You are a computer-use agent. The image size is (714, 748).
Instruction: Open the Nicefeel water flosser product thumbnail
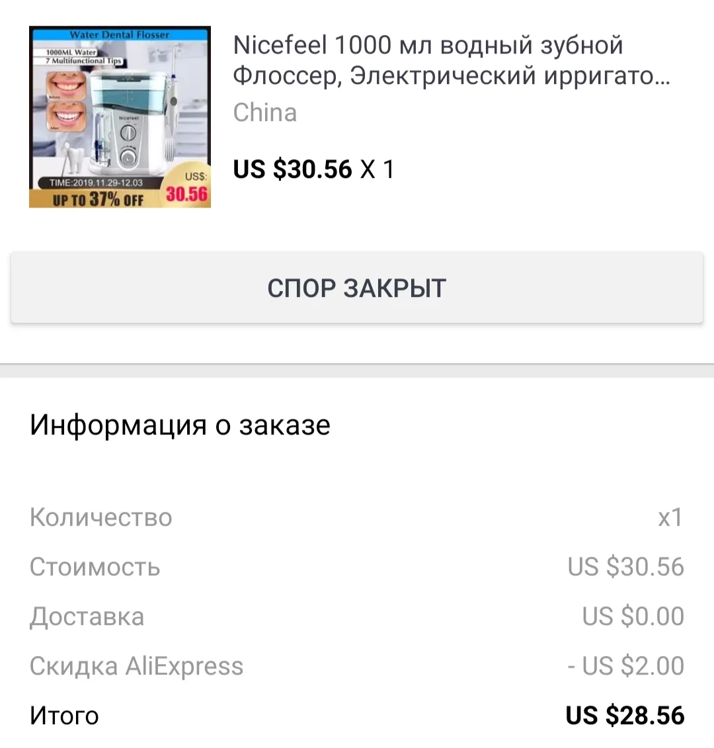[x=120, y=116]
